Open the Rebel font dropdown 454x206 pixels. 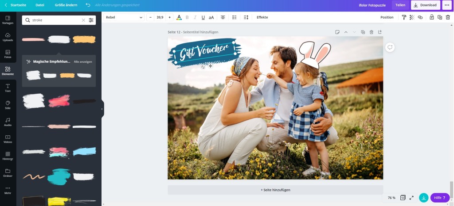click(x=124, y=17)
